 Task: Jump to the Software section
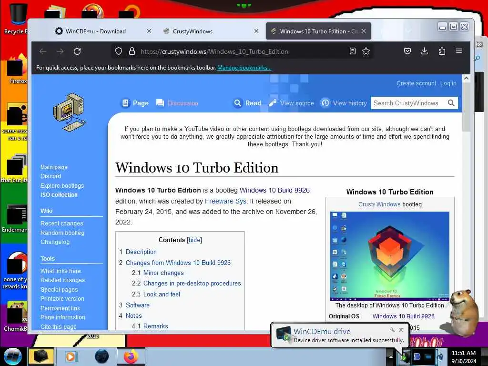(x=138, y=305)
